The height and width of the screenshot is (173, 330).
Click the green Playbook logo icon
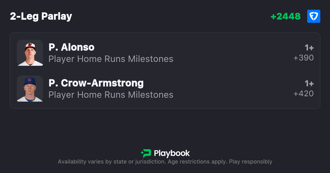[x=146, y=153]
